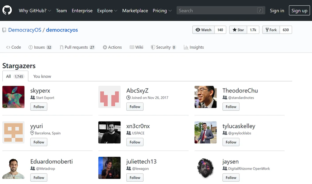Viewport: 312px width, 184px height.
Task: Open xn3cr0nx's profile photo
Action: click(110, 132)
